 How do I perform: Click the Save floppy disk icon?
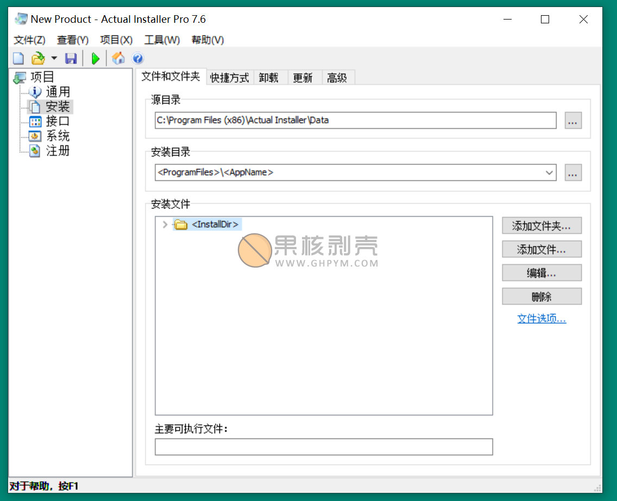(71, 59)
